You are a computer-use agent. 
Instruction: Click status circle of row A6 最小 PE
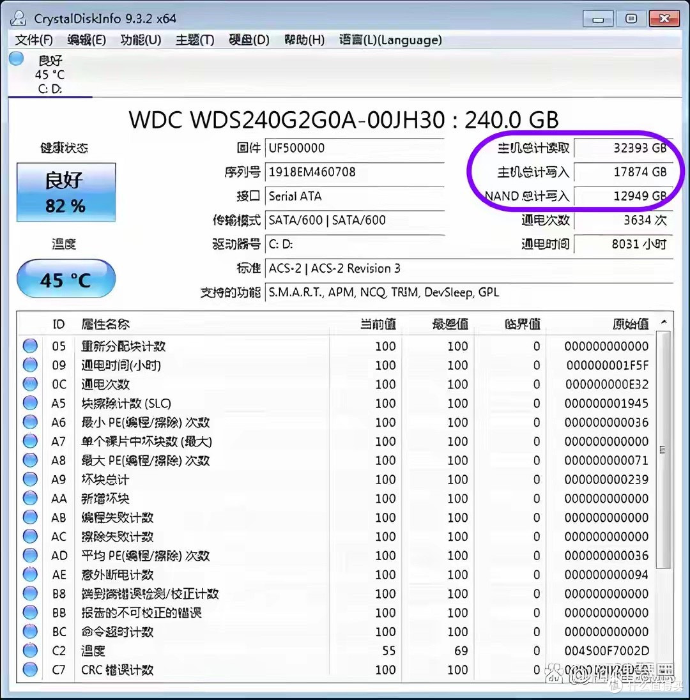[30, 422]
